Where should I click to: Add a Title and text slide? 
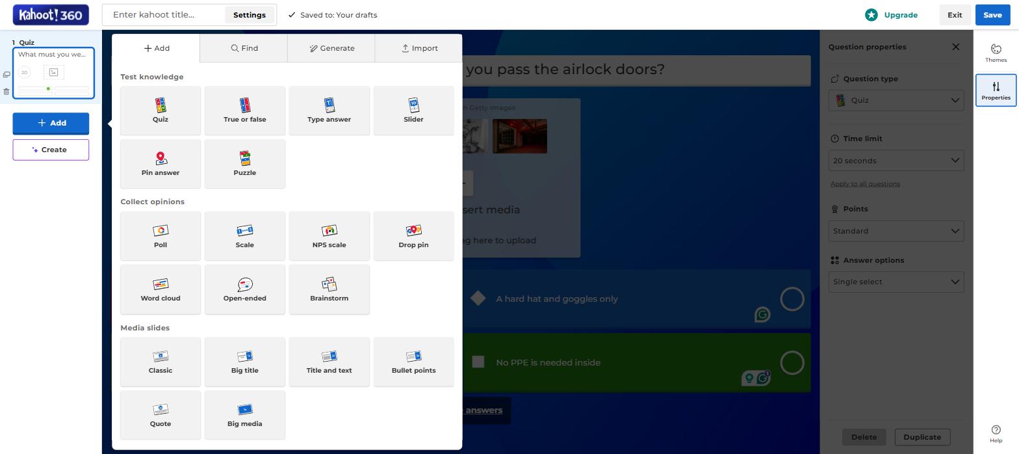[329, 362]
